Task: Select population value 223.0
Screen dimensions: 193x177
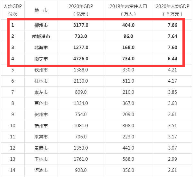Action: (128, 137)
